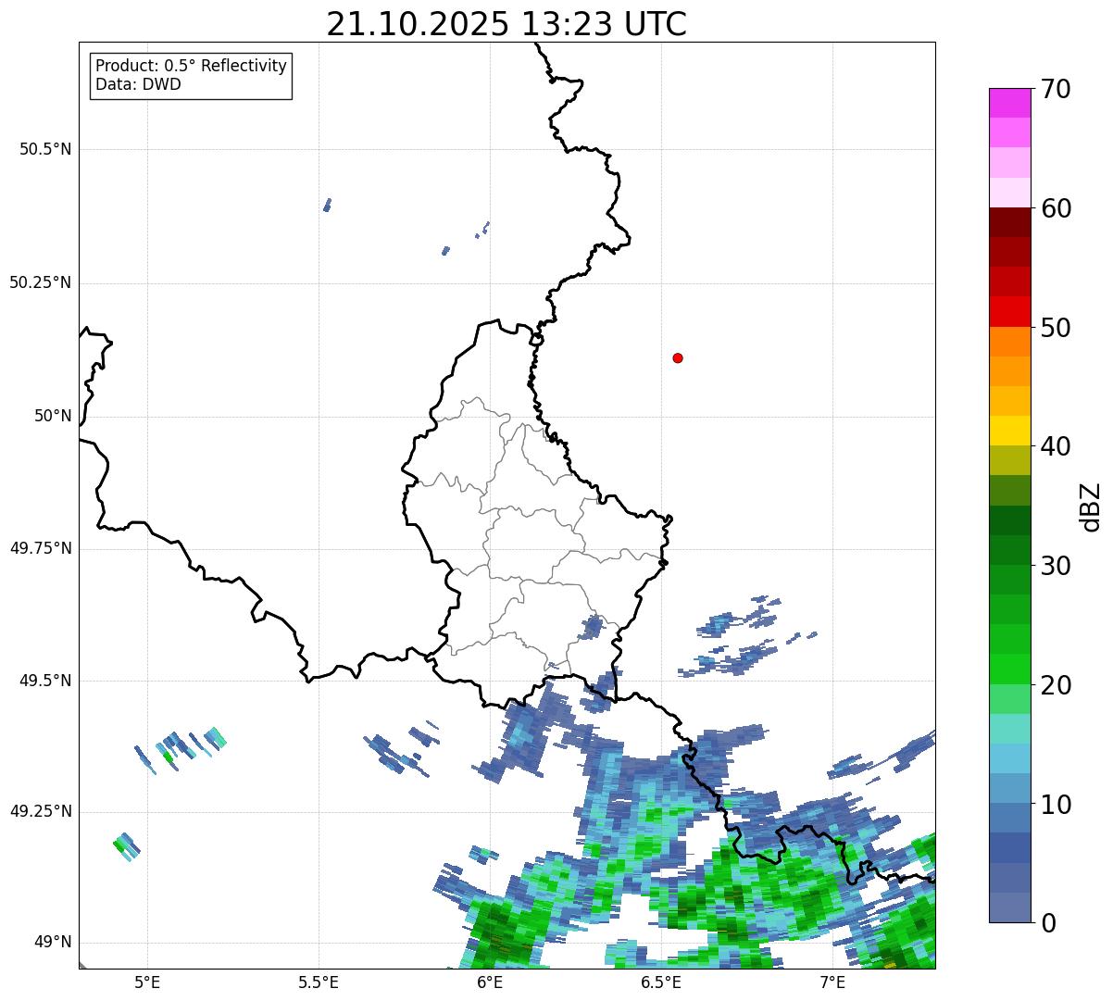1113x1001 pixels.
Task: Click the plot title 21.10.2025 13:23 UTC
Action: pyautogui.click(x=506, y=24)
